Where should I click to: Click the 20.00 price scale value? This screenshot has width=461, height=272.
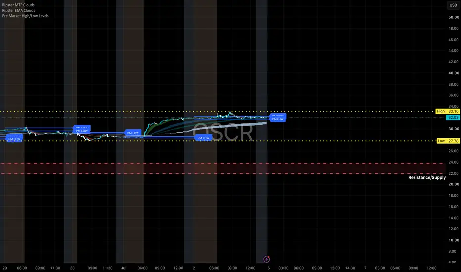click(454, 184)
